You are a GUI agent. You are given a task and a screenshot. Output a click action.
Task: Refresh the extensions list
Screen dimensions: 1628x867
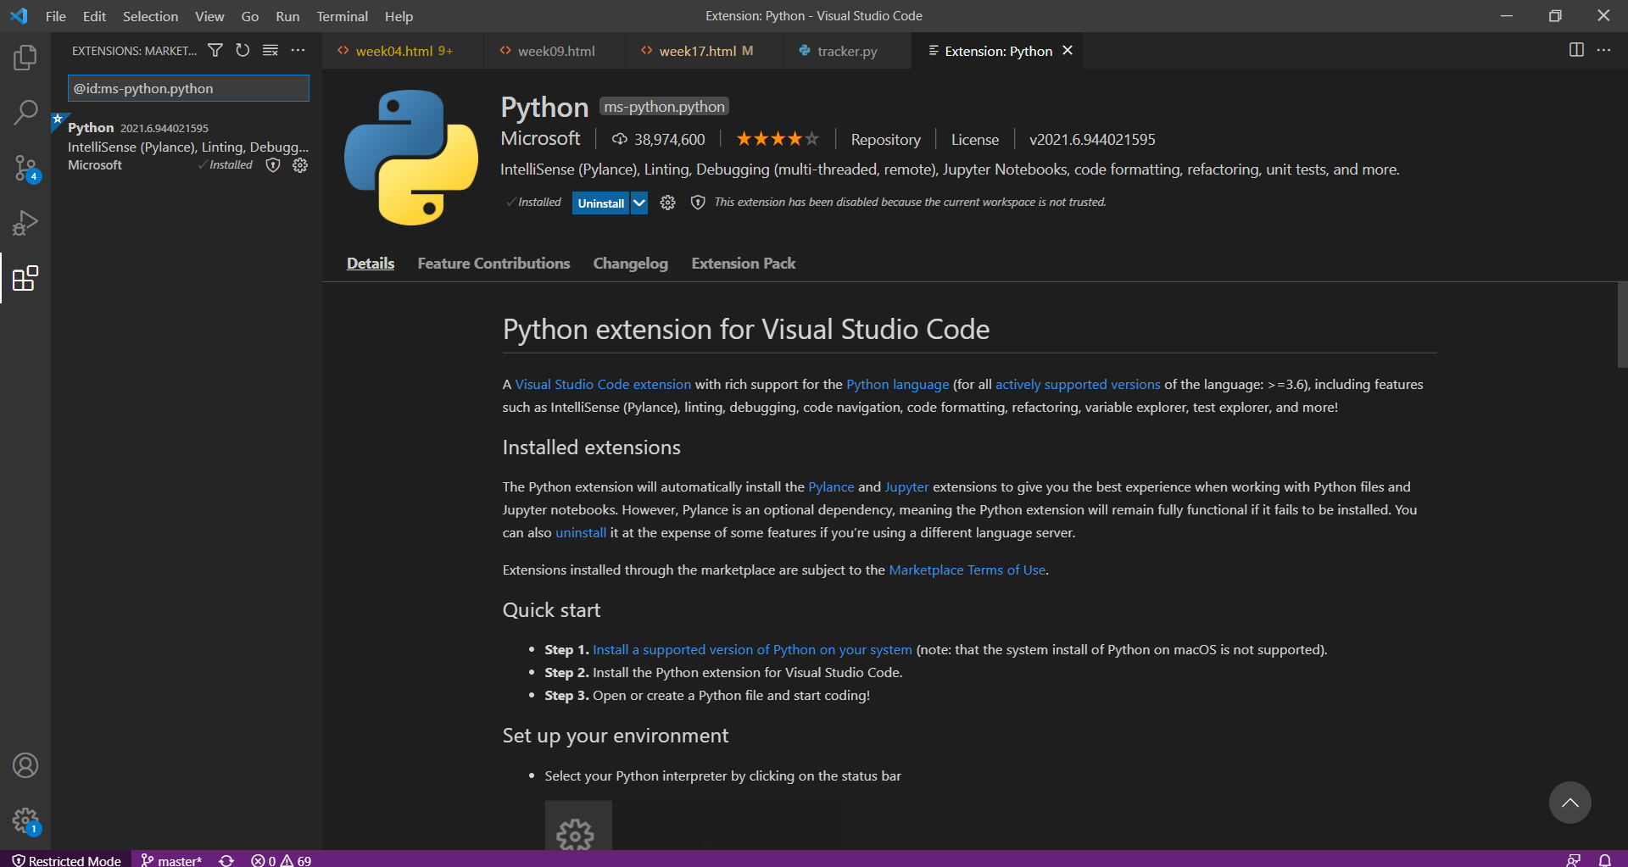click(243, 51)
